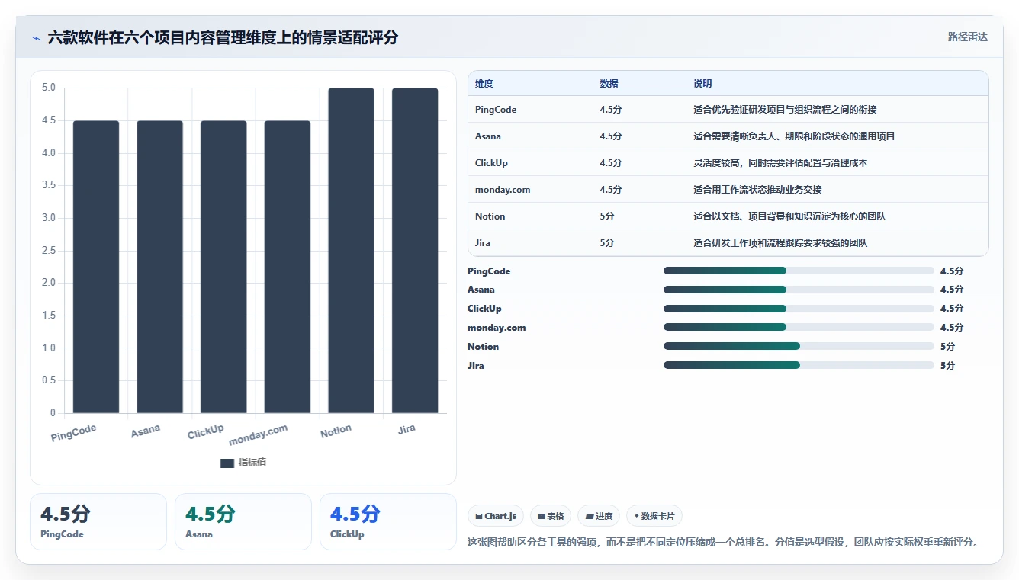Click the Asana bar in the chart
The width and height of the screenshot is (1019, 580).
click(160, 267)
